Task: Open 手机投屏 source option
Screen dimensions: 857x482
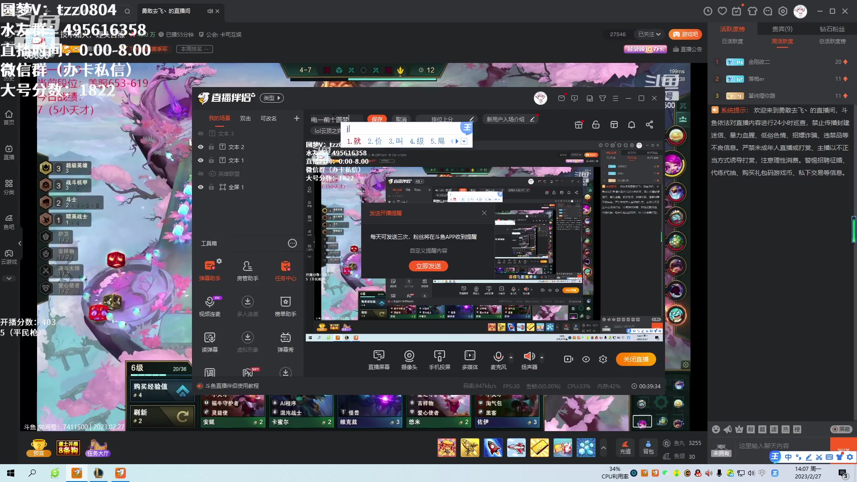Action: coord(439,359)
